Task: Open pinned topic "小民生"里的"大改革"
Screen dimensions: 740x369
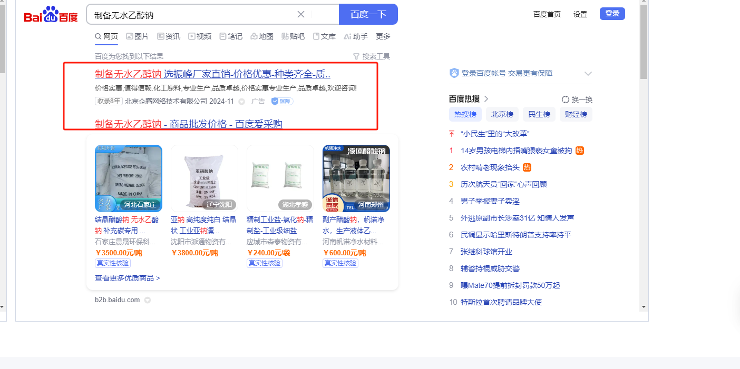Action: [495, 134]
